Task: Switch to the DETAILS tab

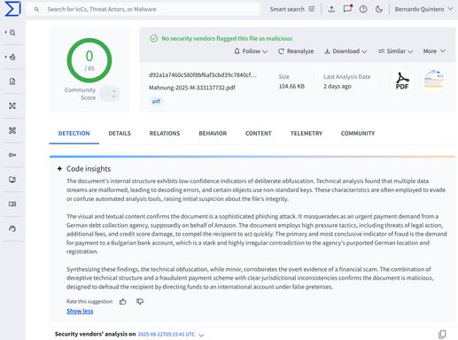Action: tap(120, 134)
